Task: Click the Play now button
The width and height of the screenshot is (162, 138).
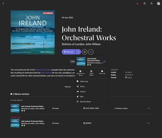Action: coord(69,52)
